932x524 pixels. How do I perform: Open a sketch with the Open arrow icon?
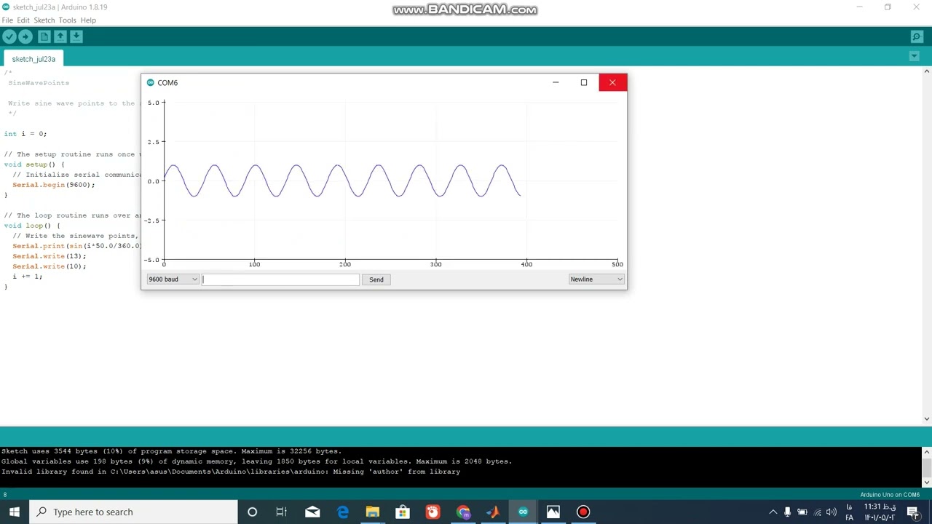[x=60, y=36]
